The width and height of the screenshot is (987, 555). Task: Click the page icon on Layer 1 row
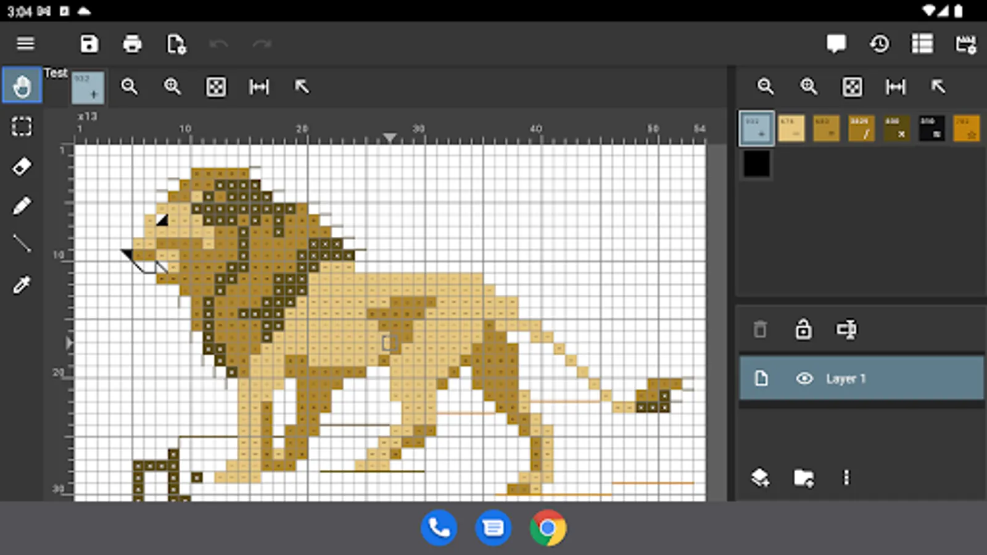coord(761,378)
